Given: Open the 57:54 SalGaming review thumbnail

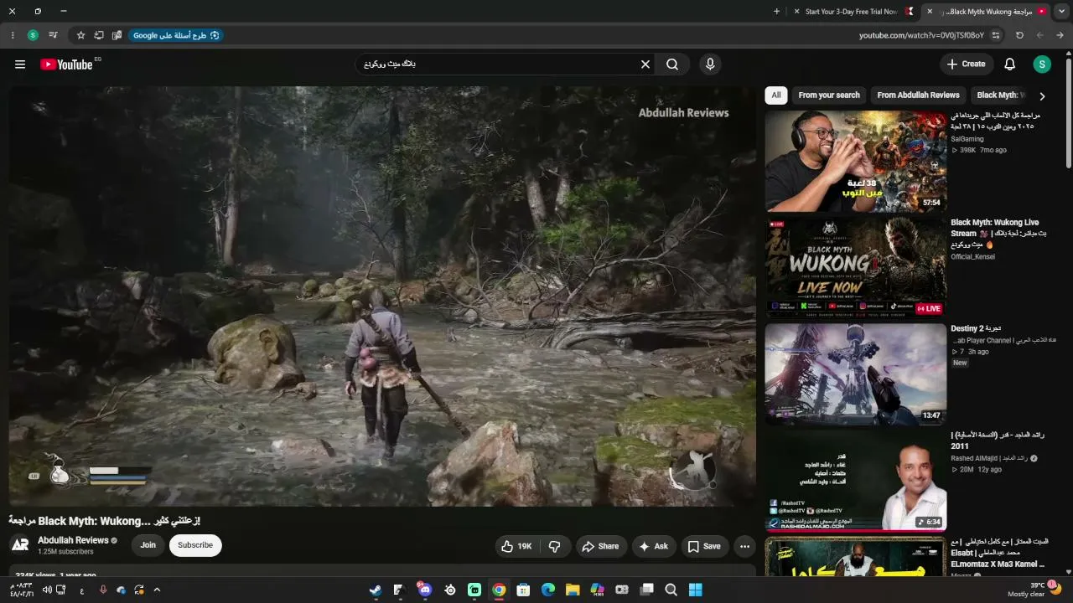Looking at the screenshot, I should (856, 162).
